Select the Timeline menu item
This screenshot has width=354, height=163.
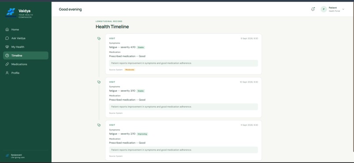(25, 55)
